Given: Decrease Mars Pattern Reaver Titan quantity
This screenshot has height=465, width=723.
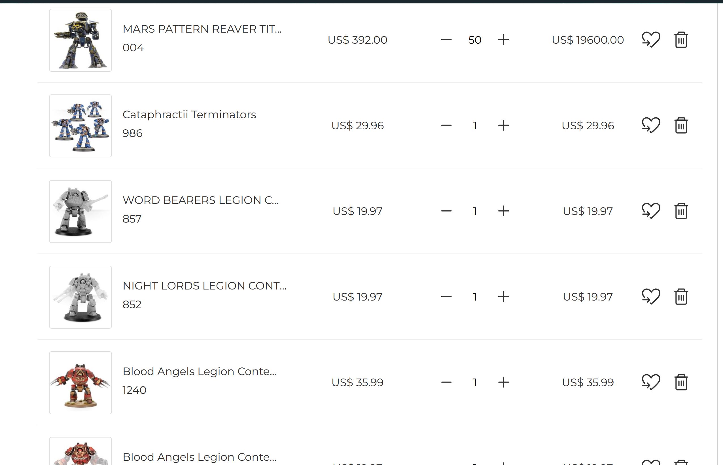Looking at the screenshot, I should pyautogui.click(x=446, y=40).
